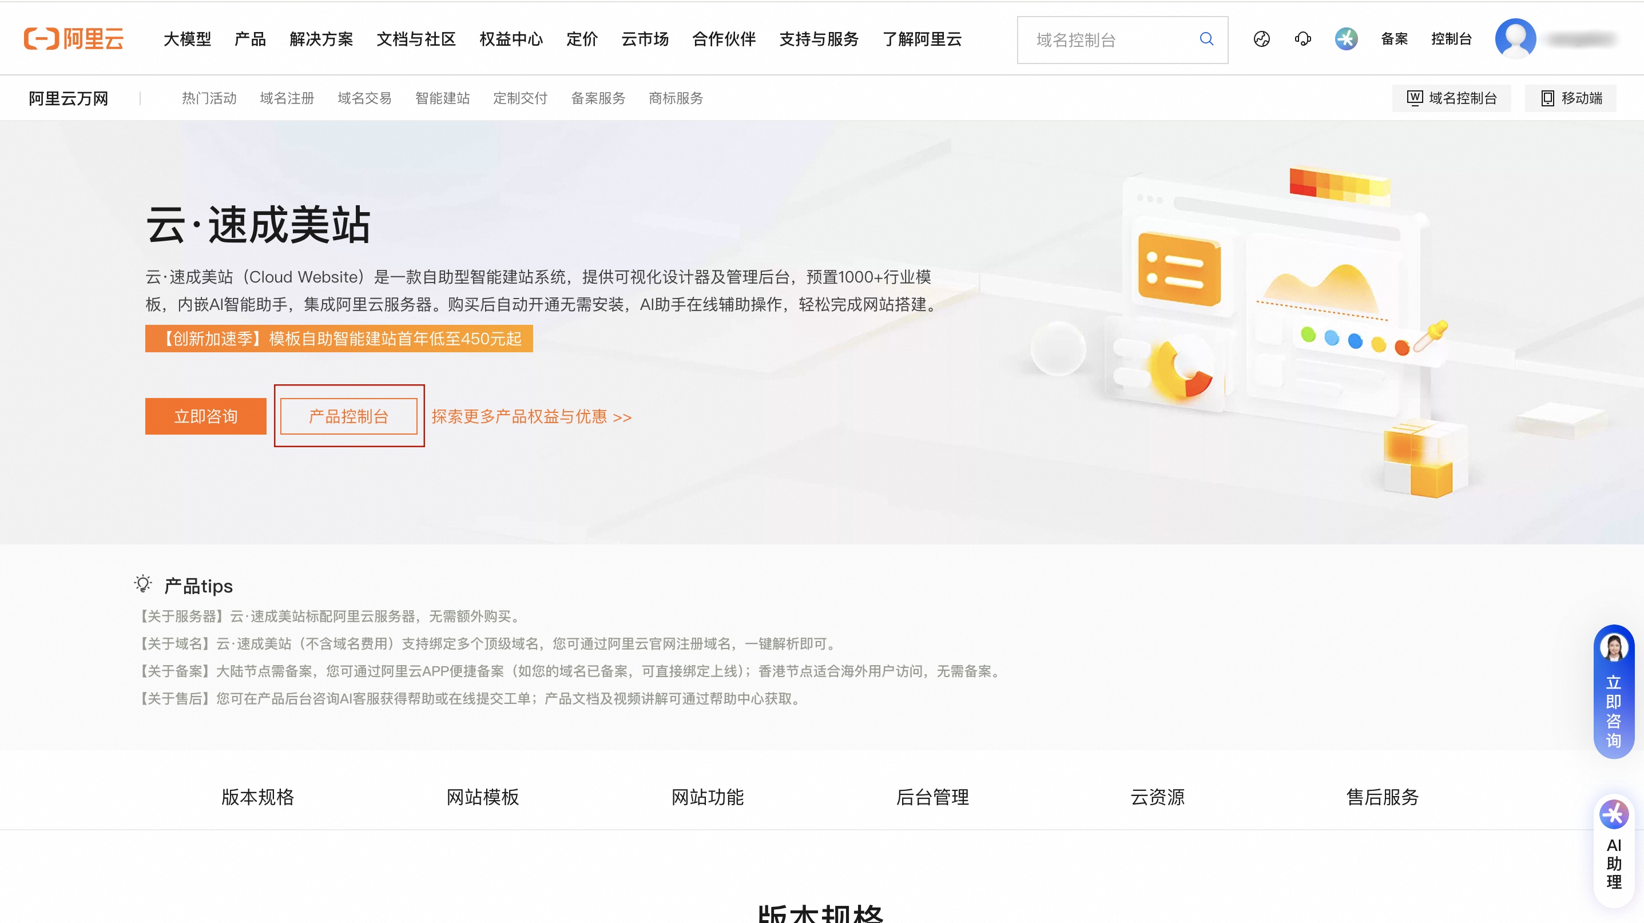The image size is (1644, 923).
Task: Click the 产品tips heading text
Action: coord(198,586)
